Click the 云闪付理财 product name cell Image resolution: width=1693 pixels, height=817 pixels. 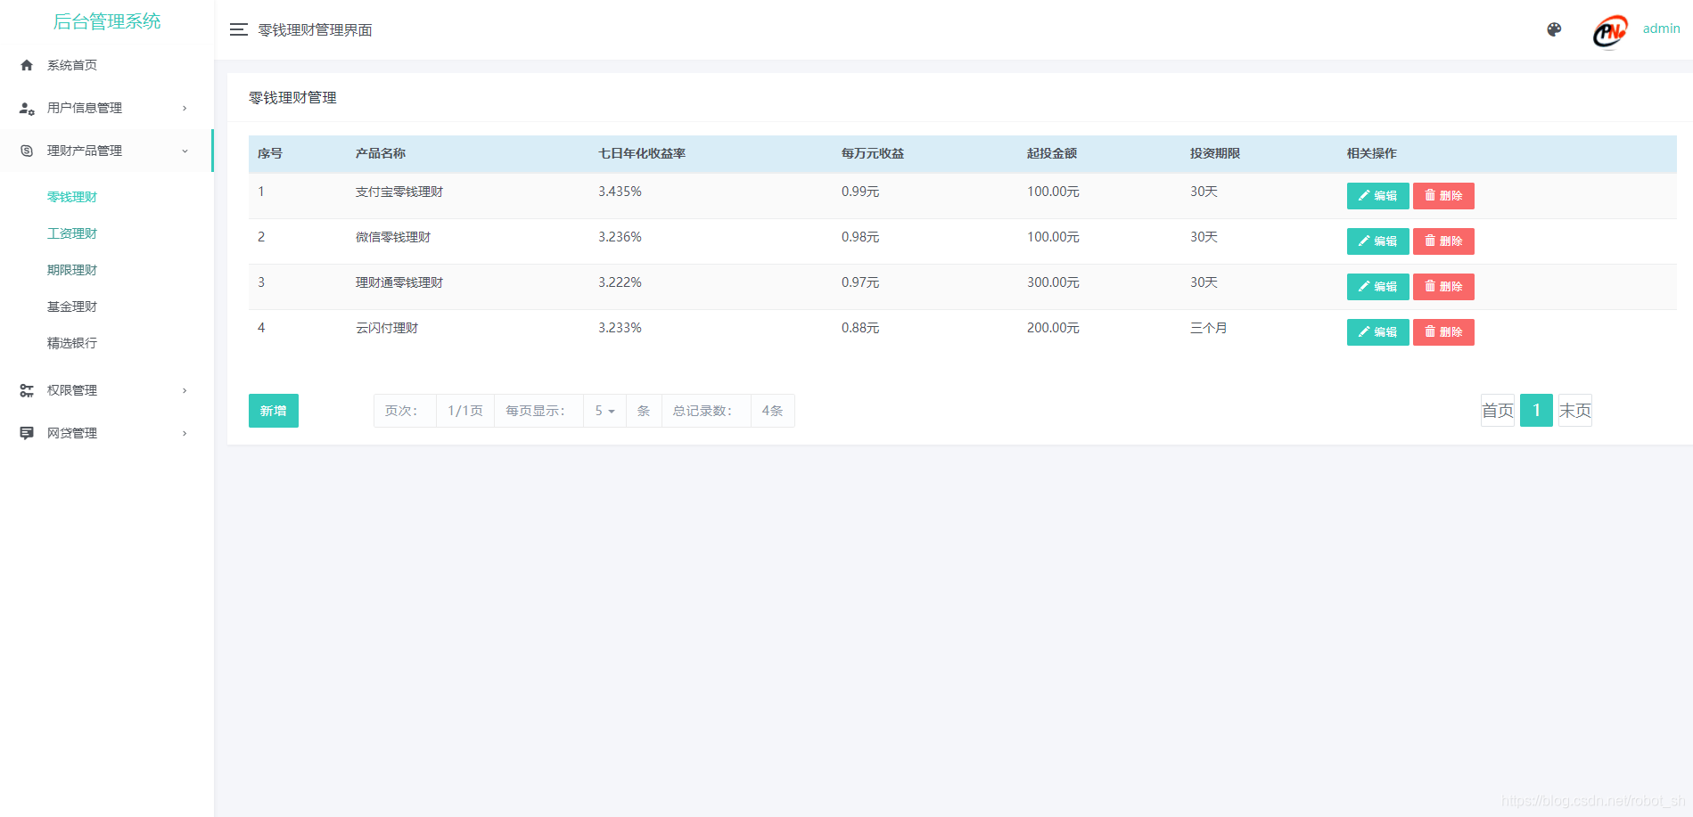[387, 328]
